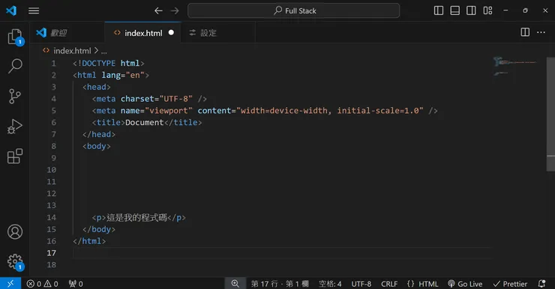Image resolution: width=555 pixels, height=289 pixels.
Task: Click the "viewport" value on line 5
Action: [x=169, y=111]
